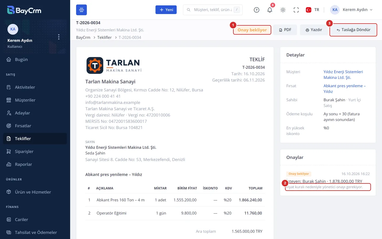Click the Yazdır print button

(x=314, y=30)
